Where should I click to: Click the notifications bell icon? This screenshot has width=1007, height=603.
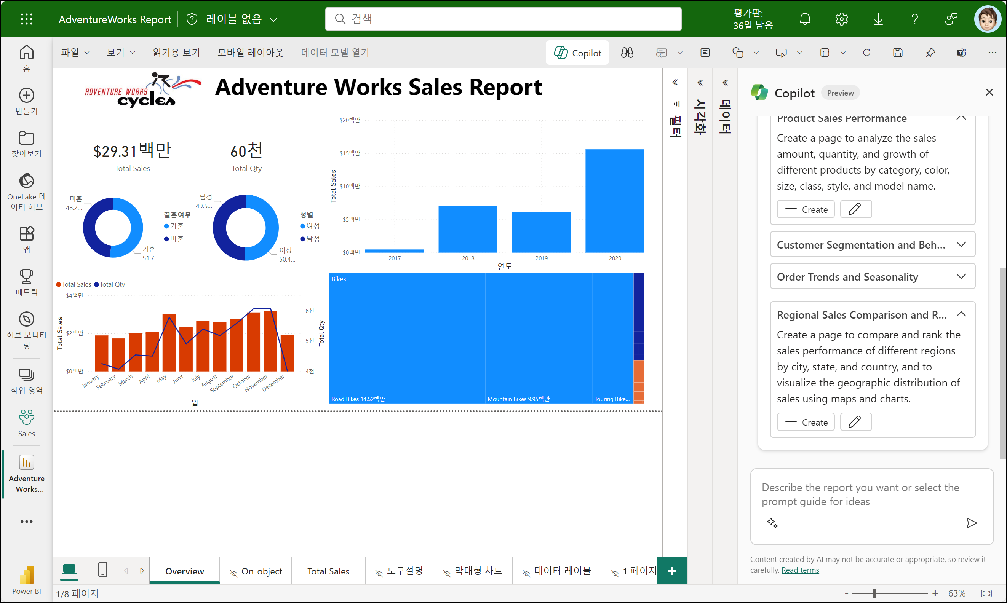(x=804, y=19)
